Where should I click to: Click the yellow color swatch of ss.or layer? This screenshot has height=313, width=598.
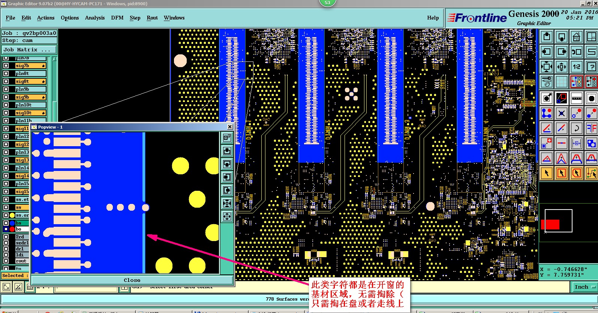click(x=12, y=215)
